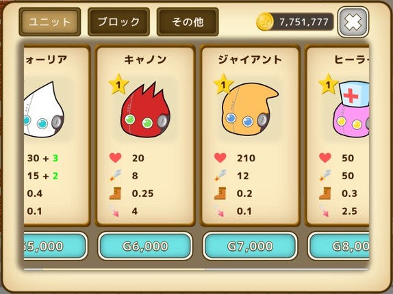Select the white ウォーリア unit character
Screen dimensions: 393x294
coord(44,109)
